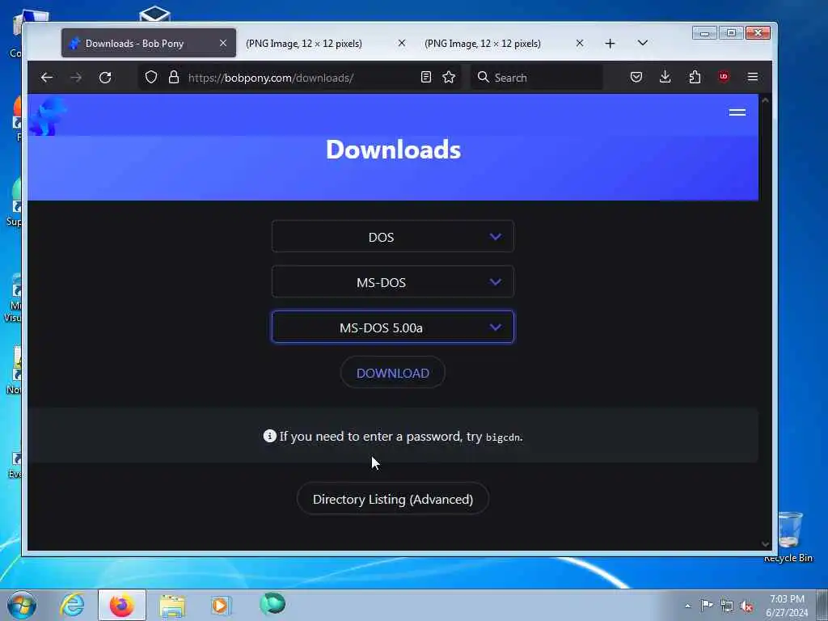The height and width of the screenshot is (621, 828).
Task: Toggle reader view icon in address bar
Action: tap(425, 78)
